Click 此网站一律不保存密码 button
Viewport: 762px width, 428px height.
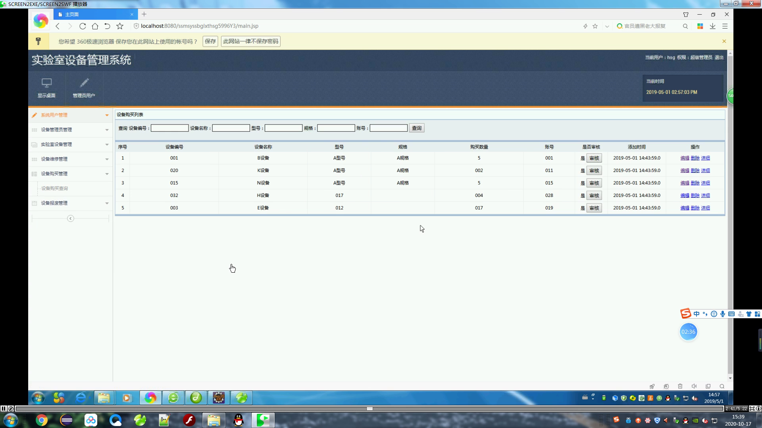point(251,41)
